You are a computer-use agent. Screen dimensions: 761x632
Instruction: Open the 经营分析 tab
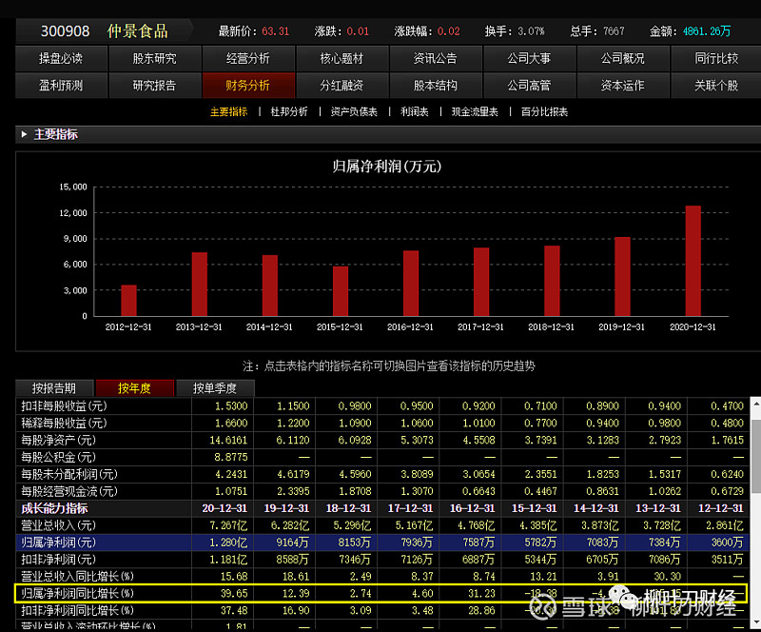coord(248,59)
